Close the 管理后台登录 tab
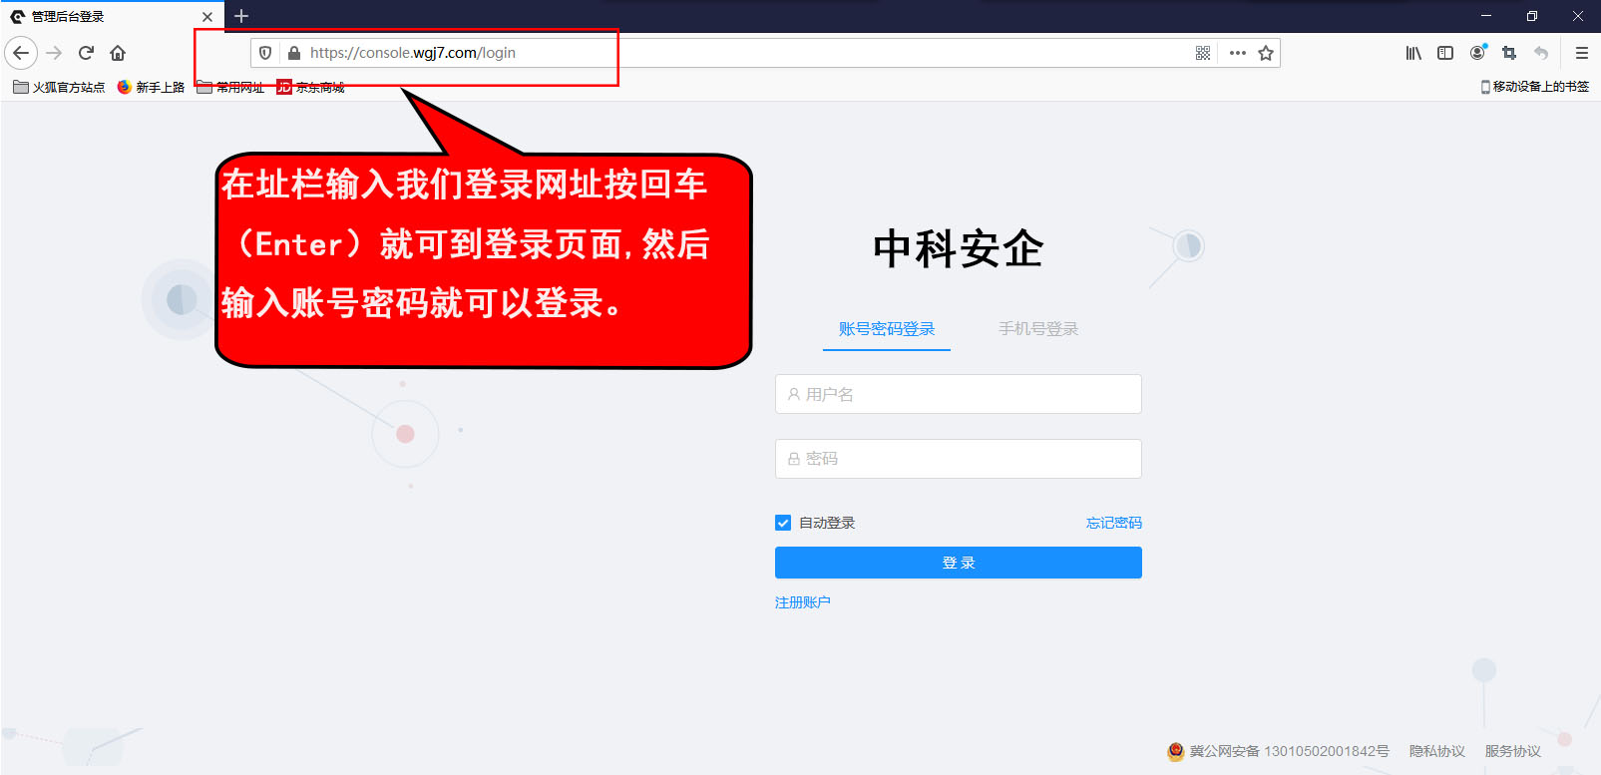 click(x=207, y=17)
